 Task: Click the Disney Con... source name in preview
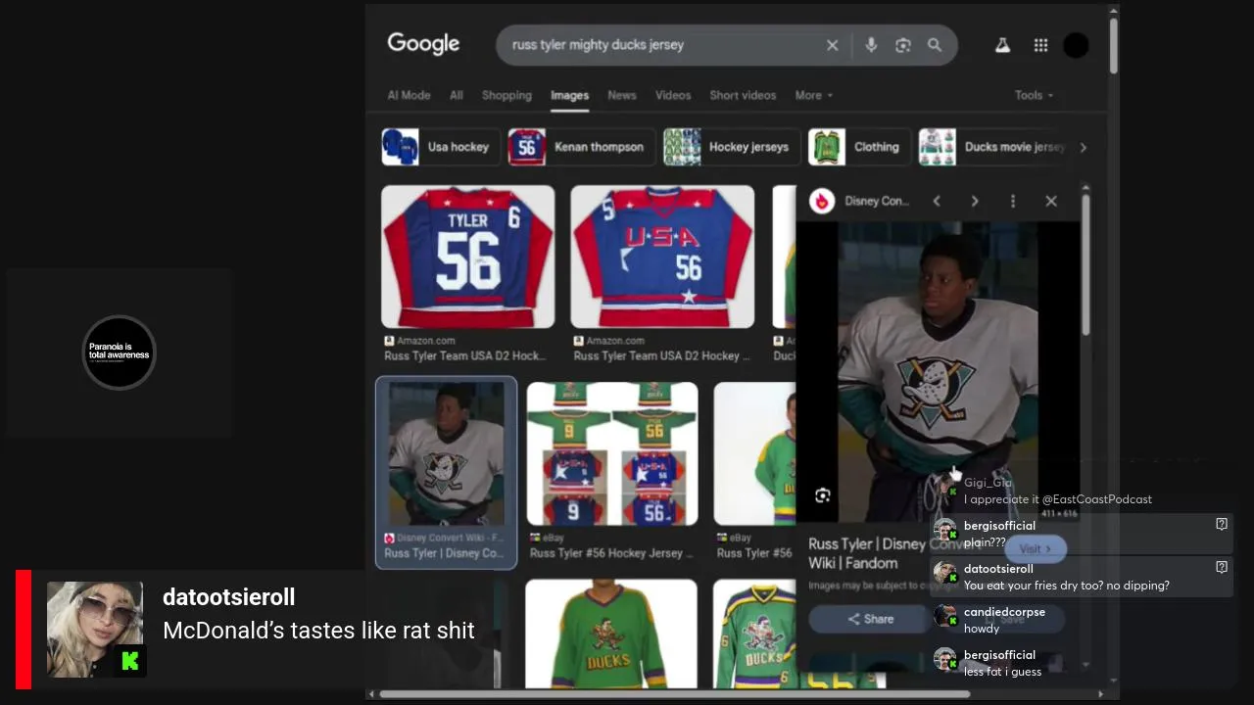click(x=877, y=201)
